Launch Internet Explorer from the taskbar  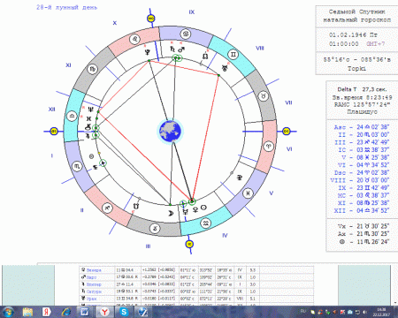click(x=66, y=312)
